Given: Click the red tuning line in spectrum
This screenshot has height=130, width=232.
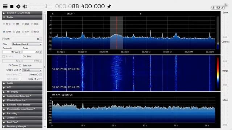Looking at the screenshot, I should point(117,33).
